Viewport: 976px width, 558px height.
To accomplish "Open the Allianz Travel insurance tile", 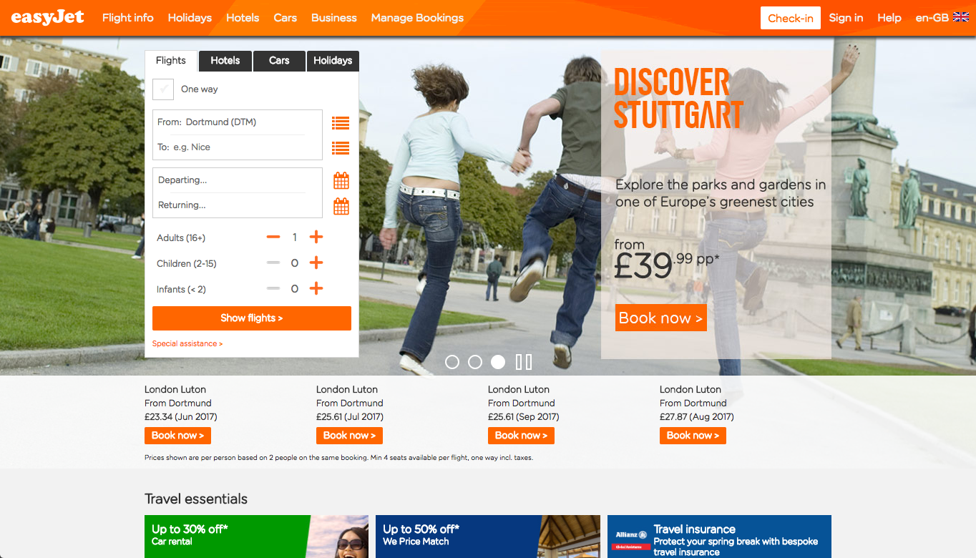I will coord(719,537).
